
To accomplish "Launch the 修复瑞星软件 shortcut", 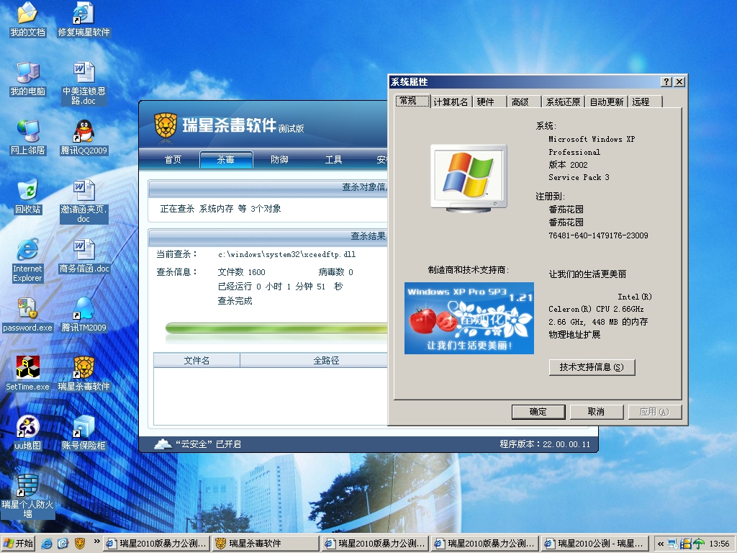I will pos(83,19).
